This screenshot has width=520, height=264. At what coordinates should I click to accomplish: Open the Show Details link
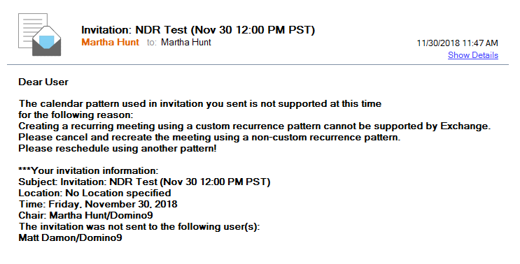pyautogui.click(x=473, y=55)
